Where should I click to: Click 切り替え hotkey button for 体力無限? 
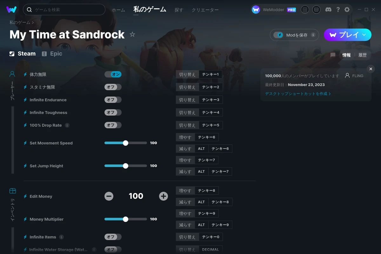click(x=187, y=74)
